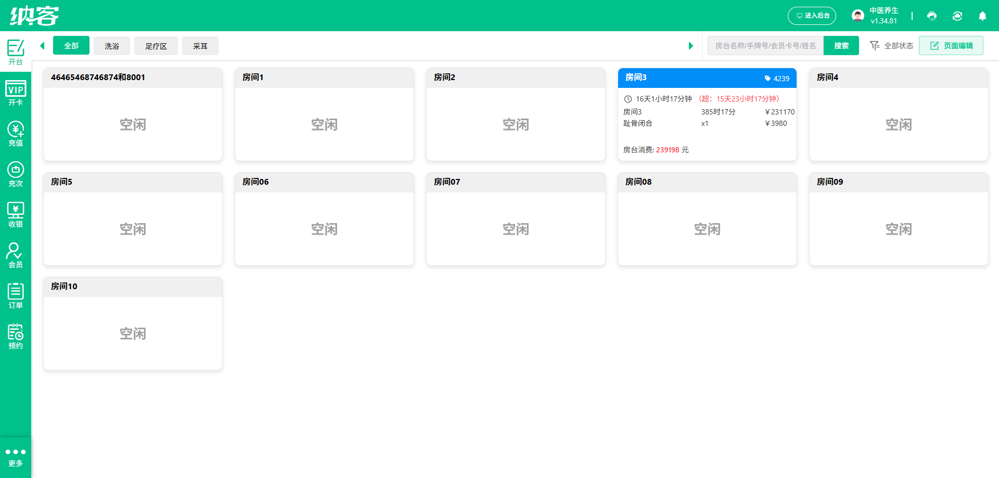Switch to the 足疗区 tab
The image size is (999, 478).
click(156, 46)
